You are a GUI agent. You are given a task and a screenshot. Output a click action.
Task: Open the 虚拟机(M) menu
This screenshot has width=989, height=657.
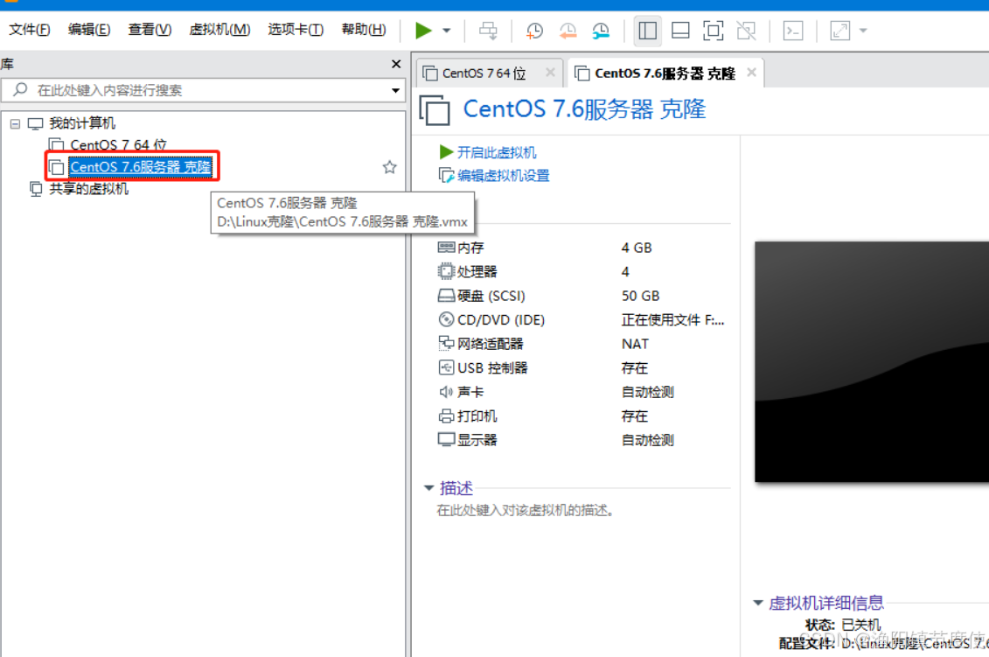[219, 30]
